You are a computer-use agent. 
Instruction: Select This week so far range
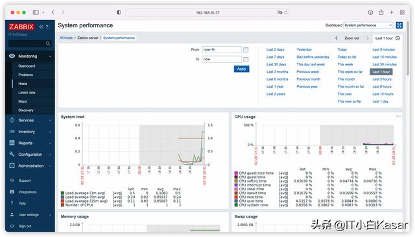click(350, 72)
